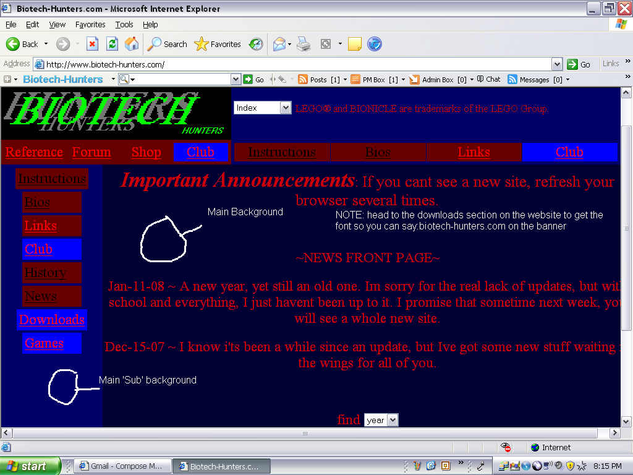Open Favorites via the star icon
Screen dimensions: 633x475
tap(201, 44)
